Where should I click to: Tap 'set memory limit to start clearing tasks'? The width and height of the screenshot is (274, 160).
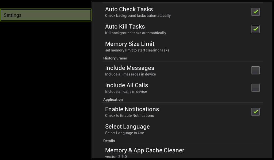click(x=137, y=50)
